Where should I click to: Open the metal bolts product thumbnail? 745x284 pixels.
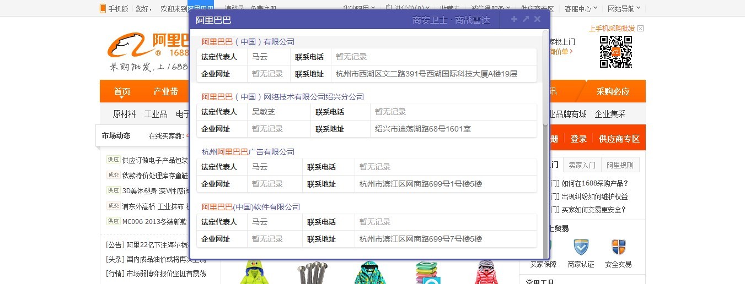click(313, 272)
